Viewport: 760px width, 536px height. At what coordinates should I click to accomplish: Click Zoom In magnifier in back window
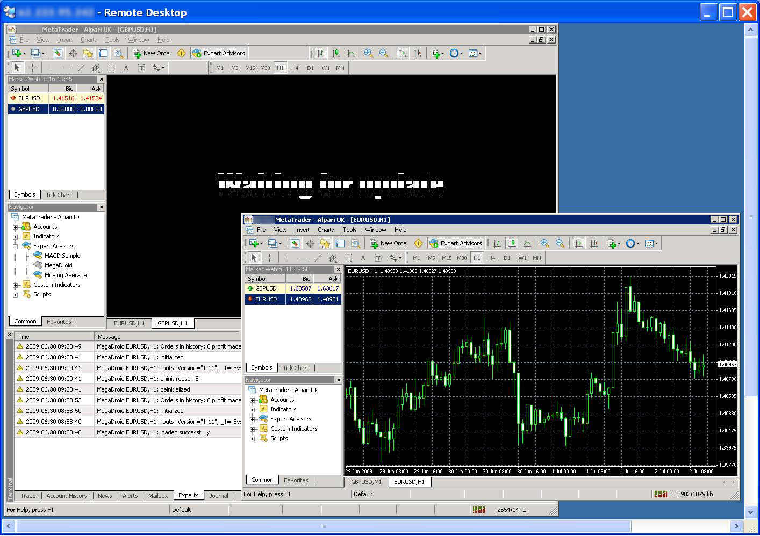[369, 53]
